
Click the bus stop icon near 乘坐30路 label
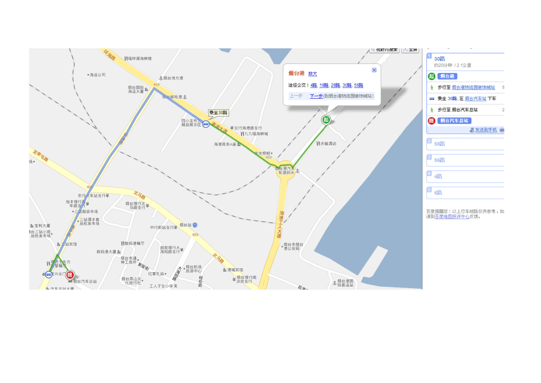(x=206, y=124)
